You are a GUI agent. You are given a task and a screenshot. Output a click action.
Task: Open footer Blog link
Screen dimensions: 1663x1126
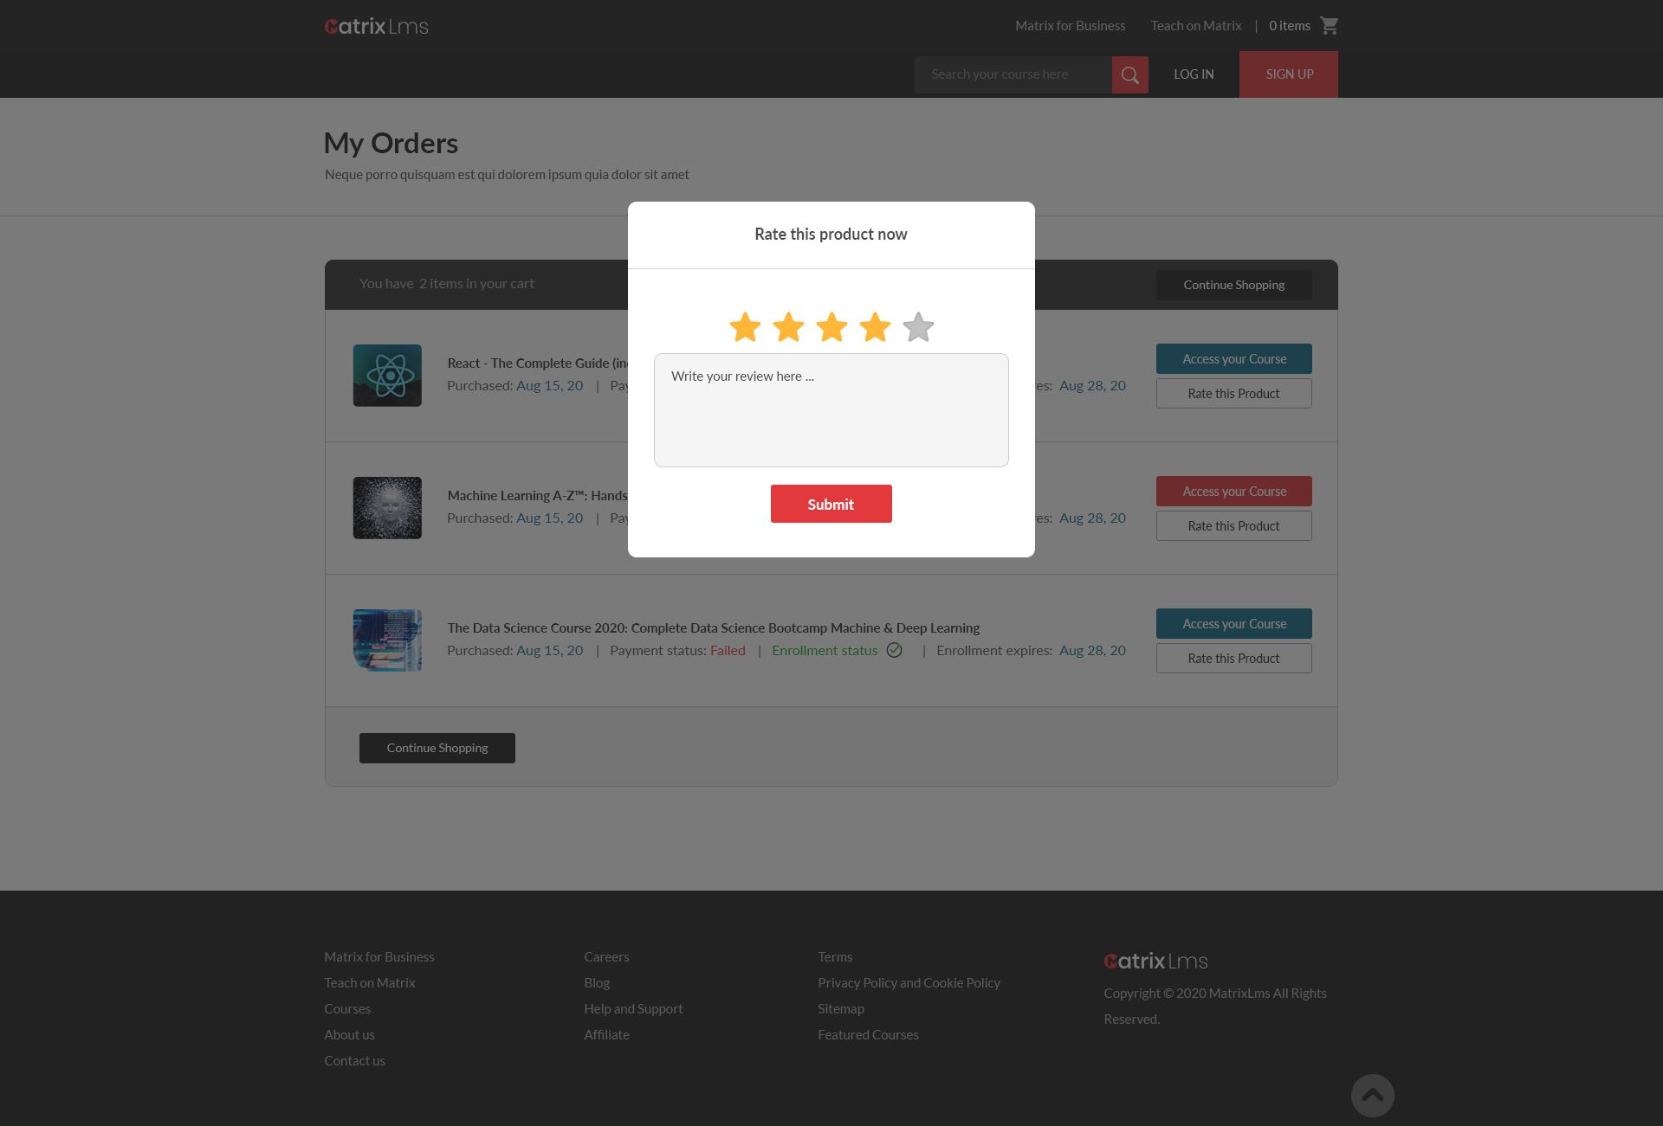[597, 982]
